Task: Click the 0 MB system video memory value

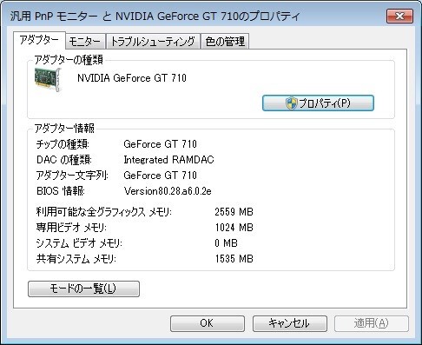Action: coord(226,243)
